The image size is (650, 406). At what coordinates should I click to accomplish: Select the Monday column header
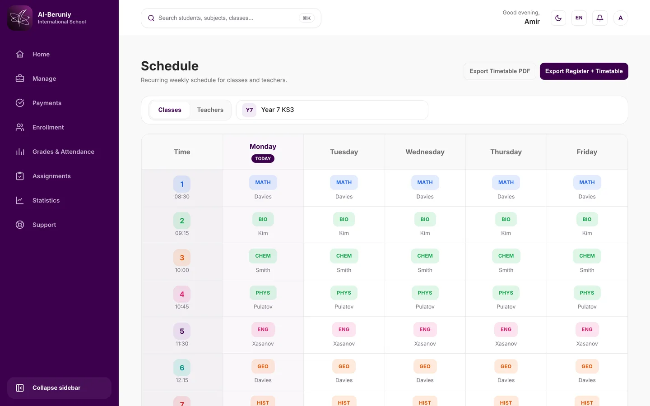(263, 152)
